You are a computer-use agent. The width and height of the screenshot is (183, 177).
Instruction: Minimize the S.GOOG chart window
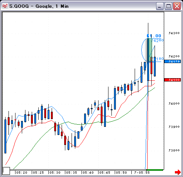[x=160, y=6]
